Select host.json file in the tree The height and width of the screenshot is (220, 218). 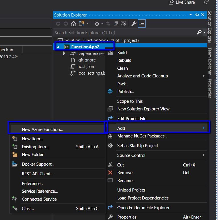click(85, 67)
